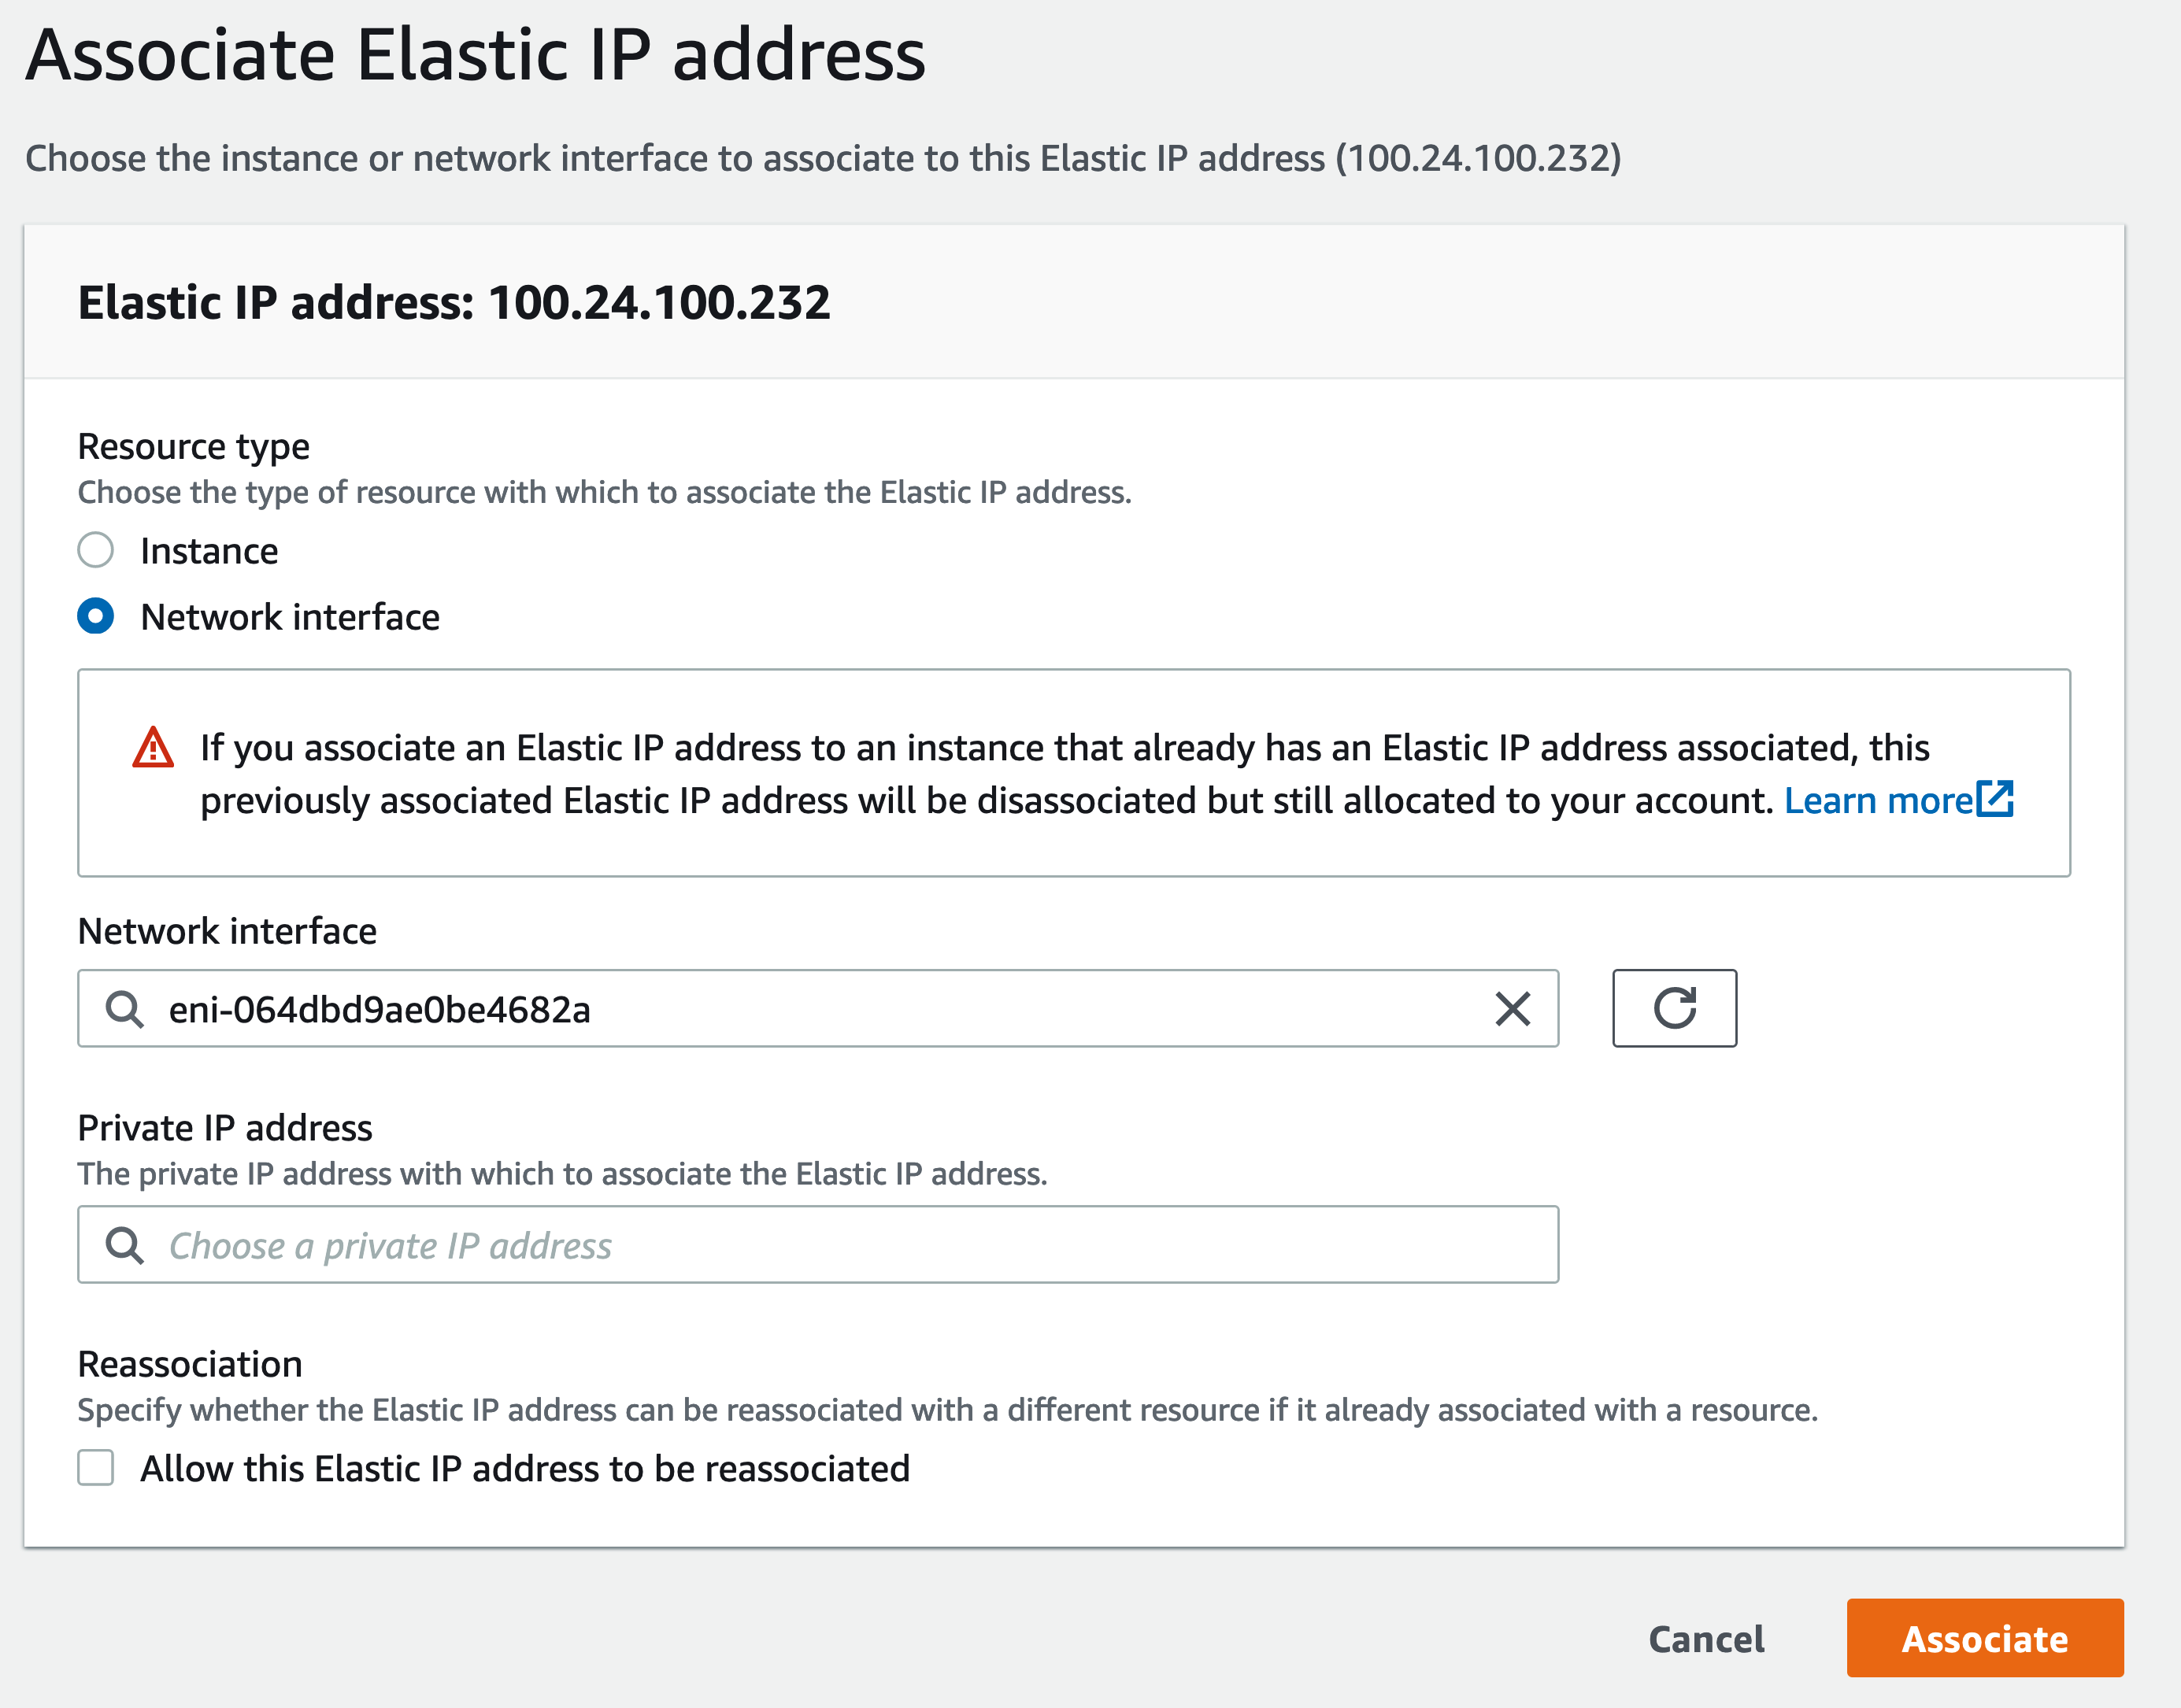Open the Choose a private IP address box
The height and width of the screenshot is (1708, 2181).
(817, 1244)
